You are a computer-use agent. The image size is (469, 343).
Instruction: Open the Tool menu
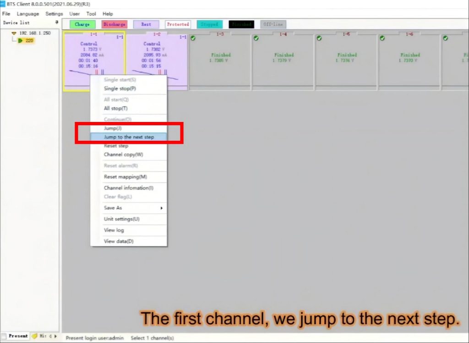tap(91, 14)
